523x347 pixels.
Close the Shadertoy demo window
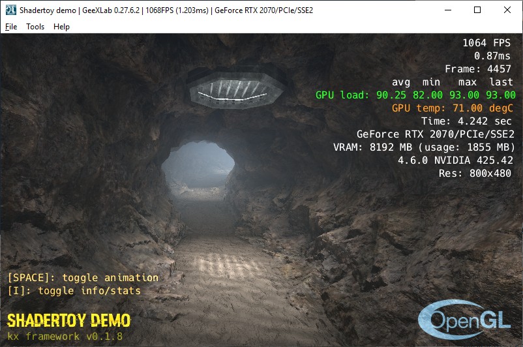(x=507, y=10)
